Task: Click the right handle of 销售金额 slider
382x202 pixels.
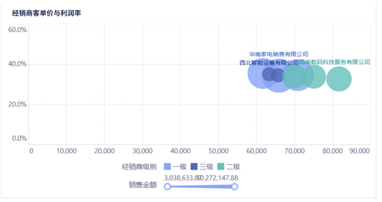Action: click(x=234, y=186)
